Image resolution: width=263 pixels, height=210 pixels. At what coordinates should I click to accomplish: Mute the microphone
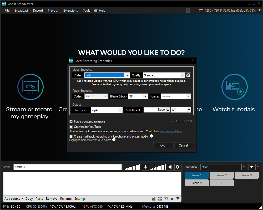145,167
